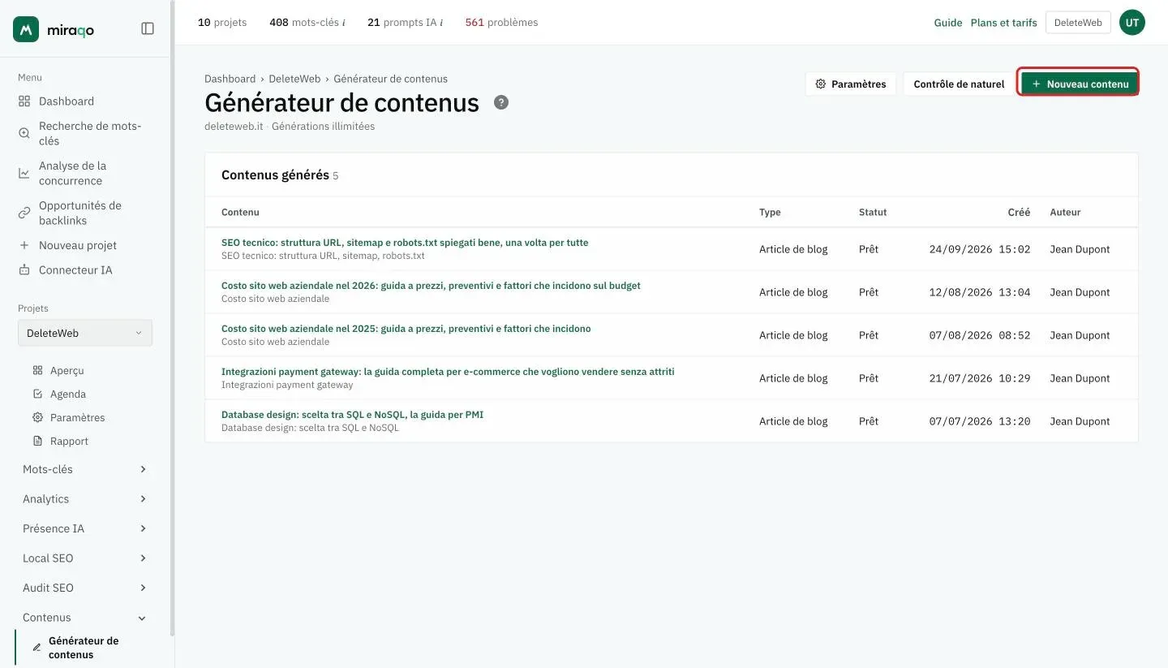The image size is (1168, 668).
Task: Open the Dashboard grid icon in the menu
Action: click(x=24, y=101)
